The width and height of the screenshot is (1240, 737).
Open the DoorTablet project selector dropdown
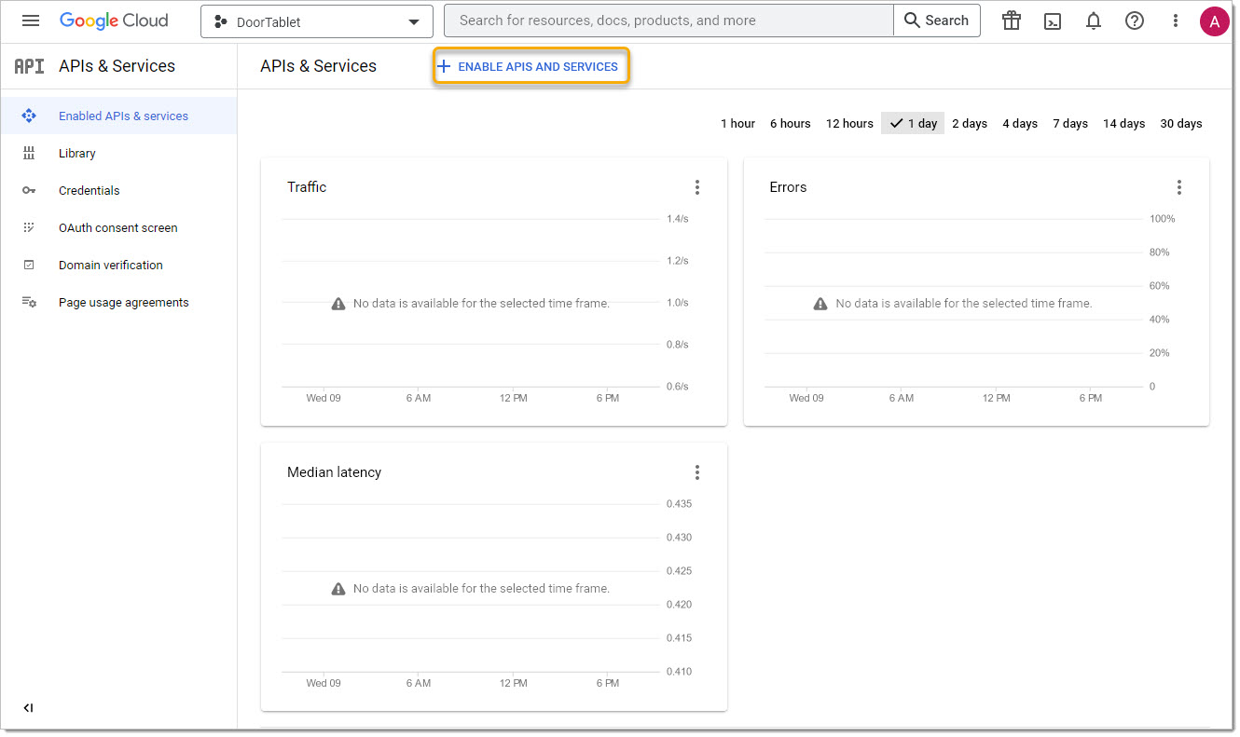(317, 21)
